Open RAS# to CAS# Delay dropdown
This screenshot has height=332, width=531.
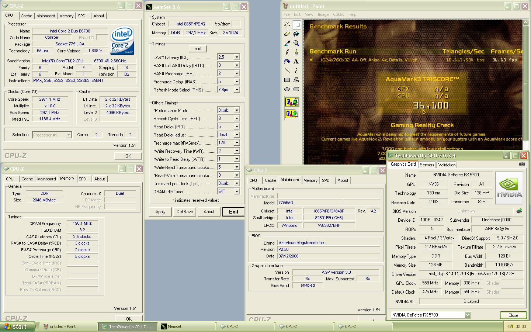click(x=237, y=65)
